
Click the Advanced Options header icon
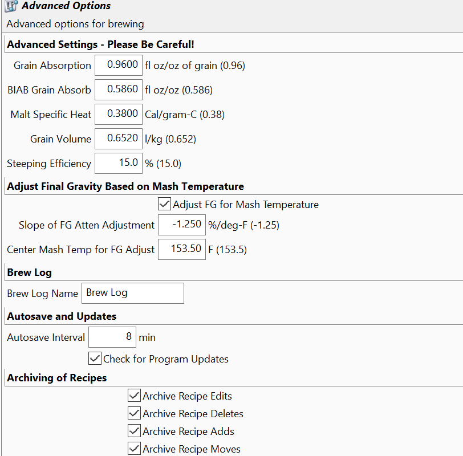point(11,6)
